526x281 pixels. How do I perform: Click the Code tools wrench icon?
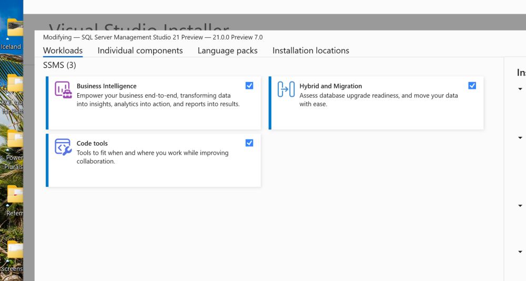(x=63, y=147)
